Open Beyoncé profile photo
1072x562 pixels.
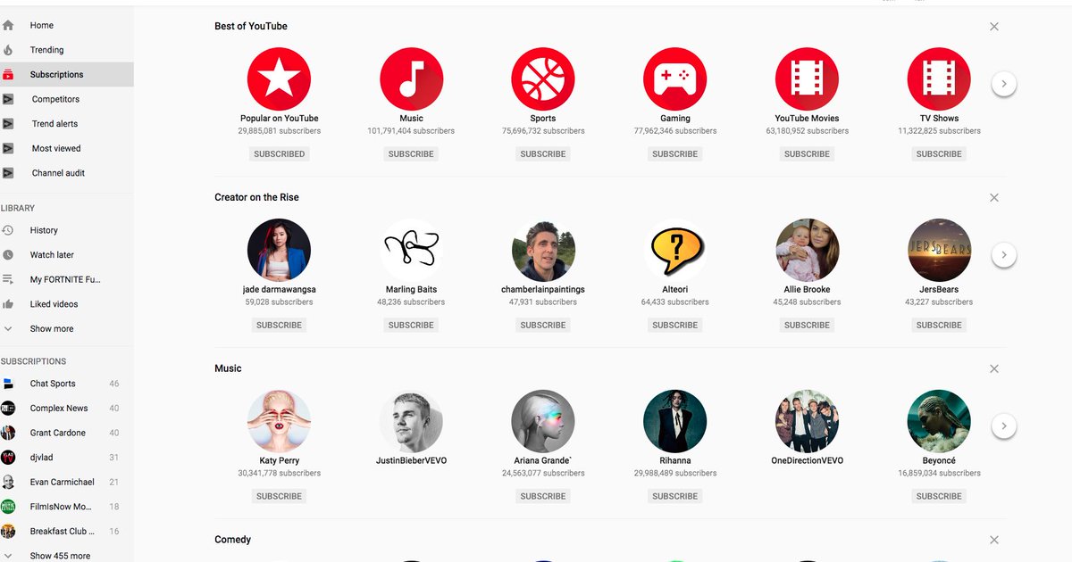(939, 422)
